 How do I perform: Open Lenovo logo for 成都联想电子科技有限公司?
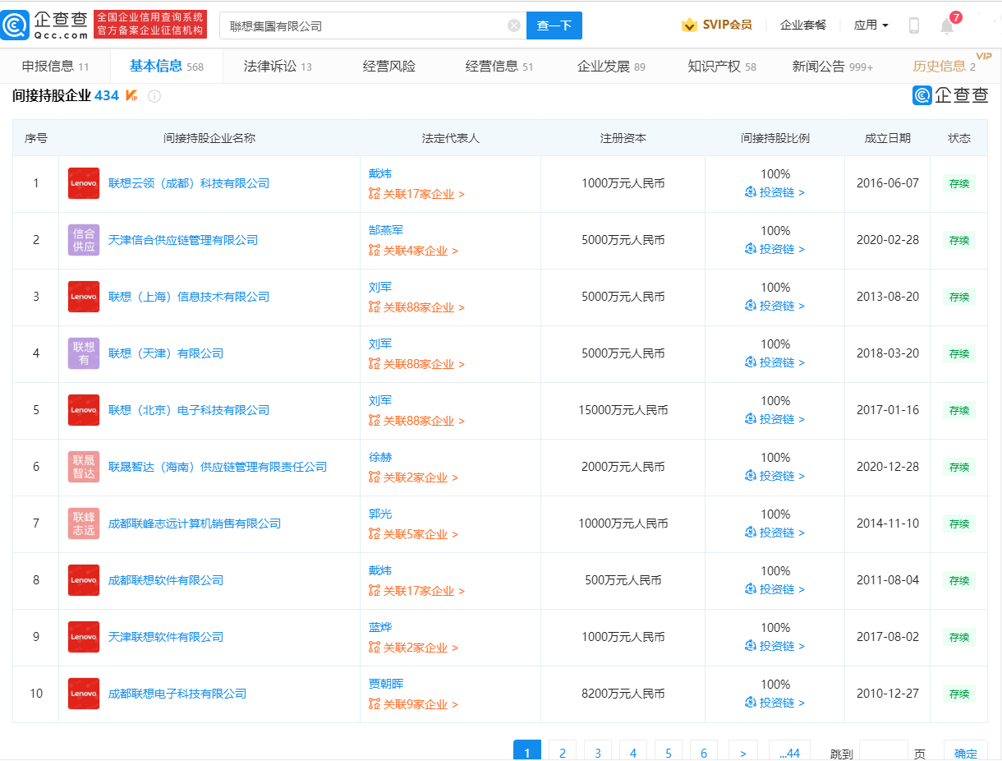pyautogui.click(x=84, y=694)
